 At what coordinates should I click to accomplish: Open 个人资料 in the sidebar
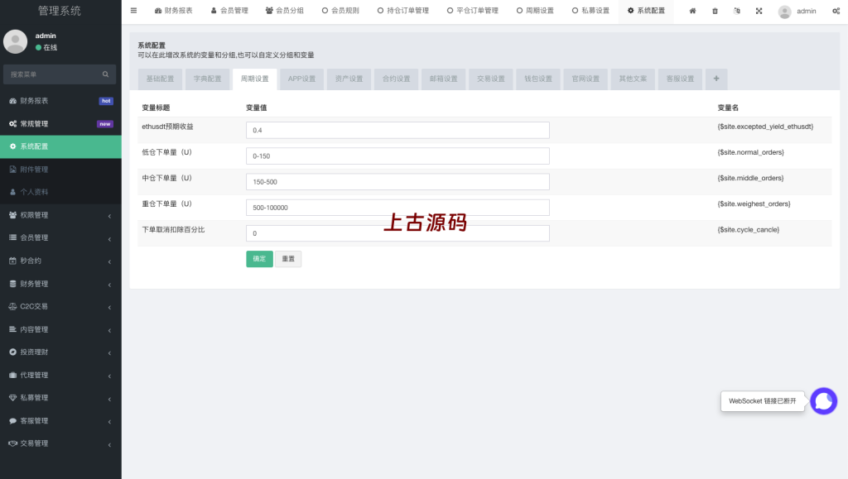[60, 192]
